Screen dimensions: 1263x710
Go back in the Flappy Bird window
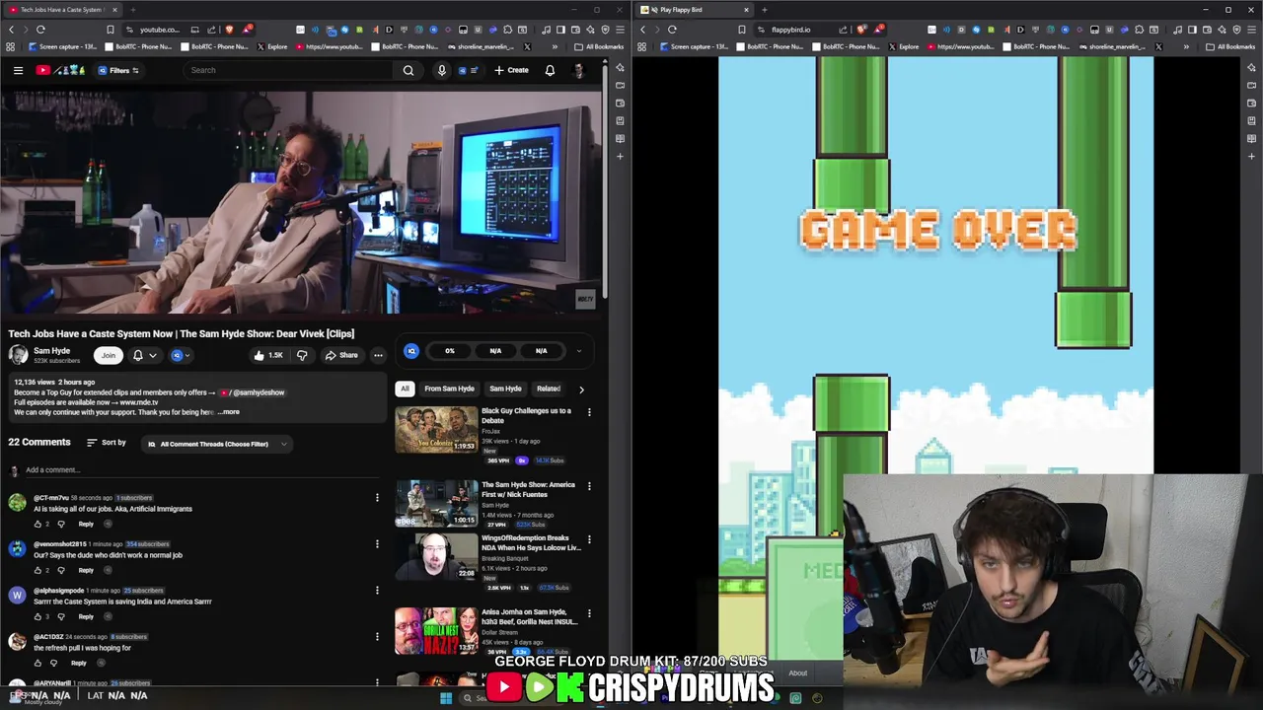click(x=642, y=30)
